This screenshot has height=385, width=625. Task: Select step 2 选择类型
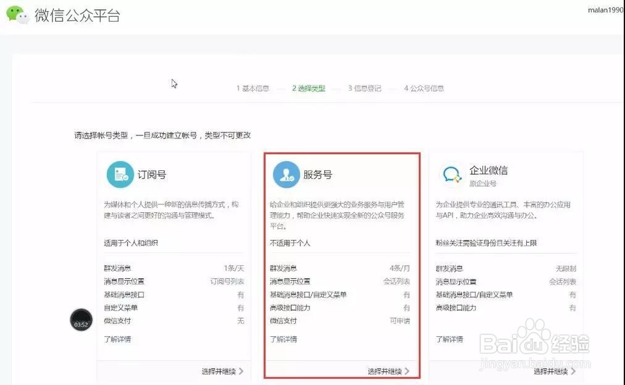309,88
